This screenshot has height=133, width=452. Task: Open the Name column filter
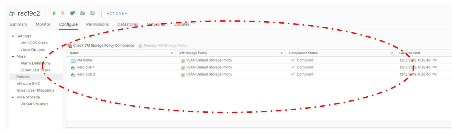(x=172, y=53)
